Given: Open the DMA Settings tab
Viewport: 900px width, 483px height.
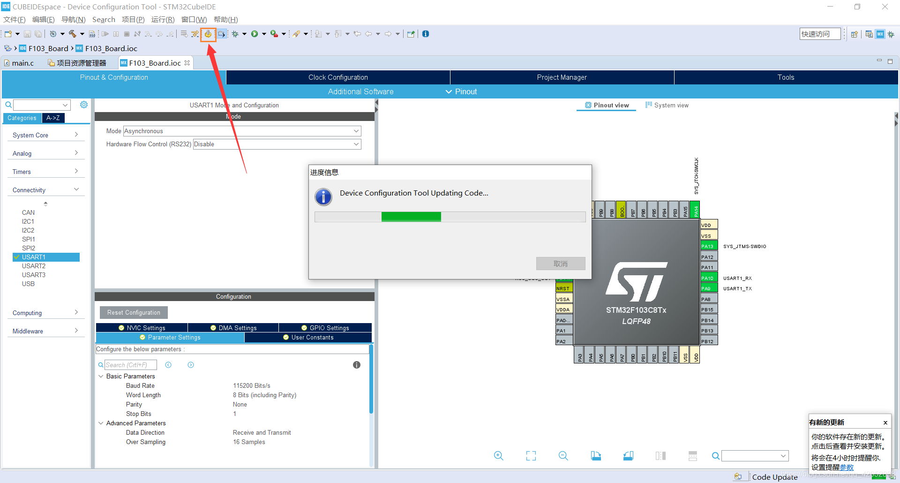Looking at the screenshot, I should [233, 328].
